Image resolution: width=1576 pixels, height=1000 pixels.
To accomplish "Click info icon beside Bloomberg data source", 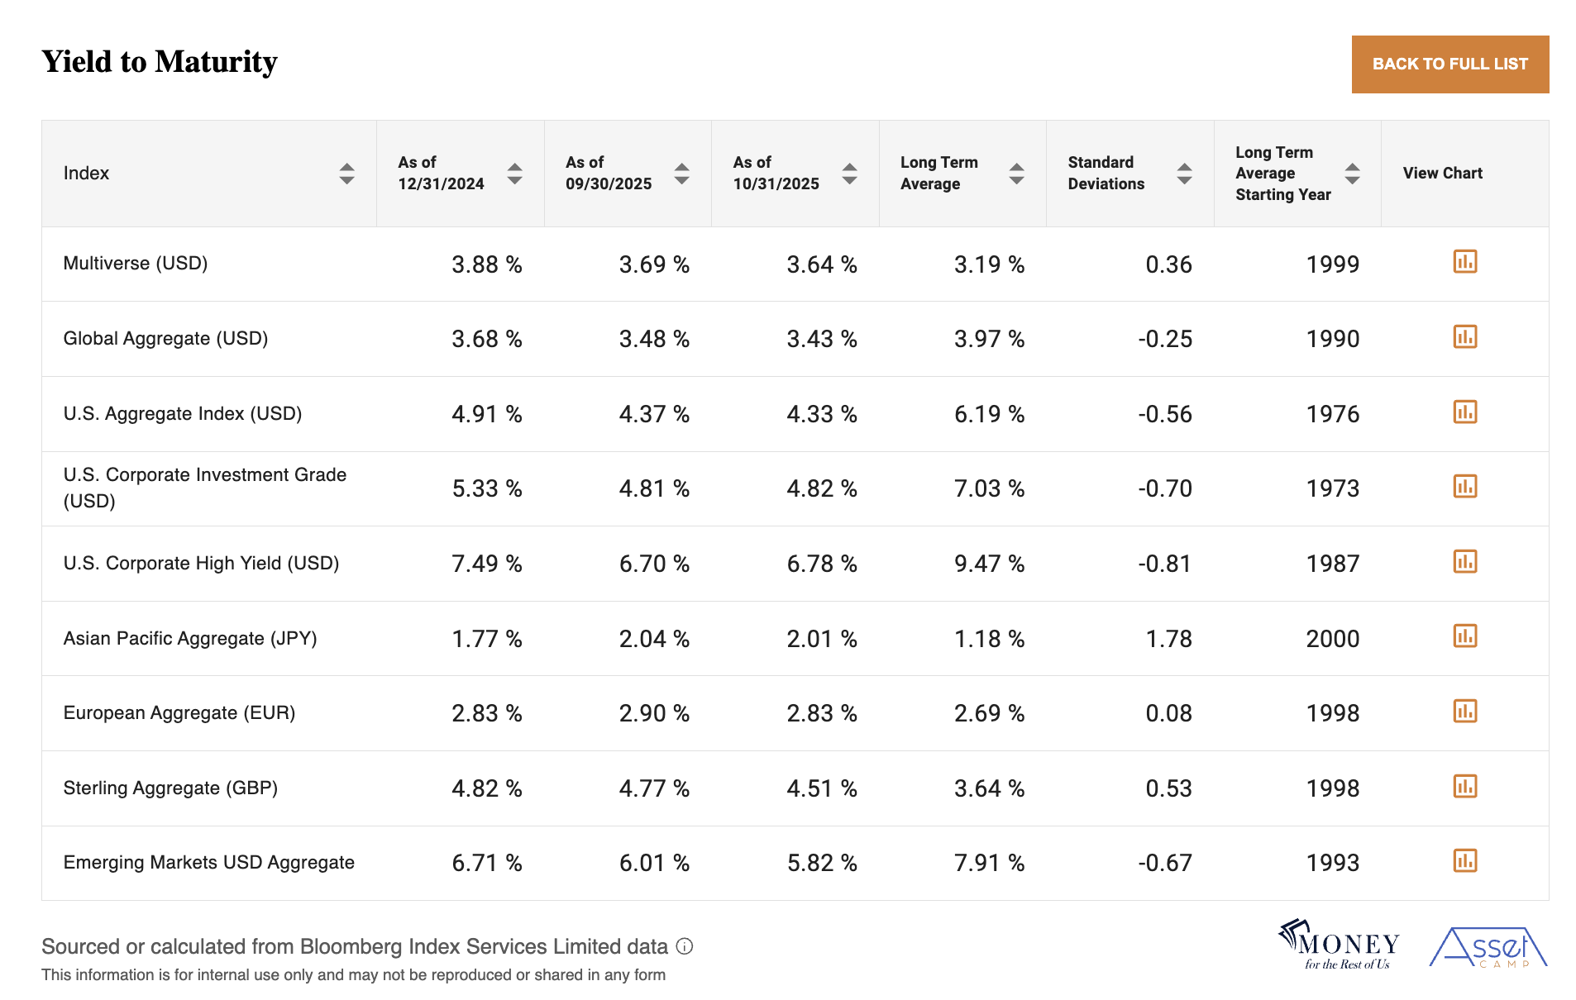I will [x=685, y=946].
